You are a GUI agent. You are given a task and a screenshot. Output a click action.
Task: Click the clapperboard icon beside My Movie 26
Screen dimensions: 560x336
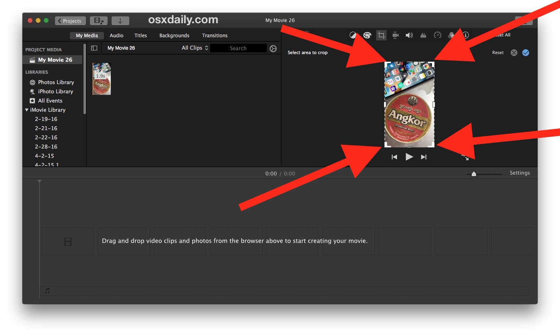pyautogui.click(x=33, y=60)
